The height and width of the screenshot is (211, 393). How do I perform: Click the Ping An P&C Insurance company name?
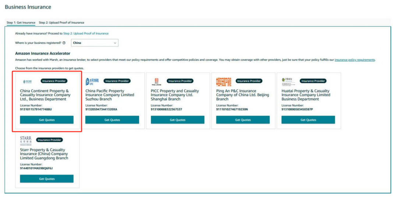coord(242,95)
